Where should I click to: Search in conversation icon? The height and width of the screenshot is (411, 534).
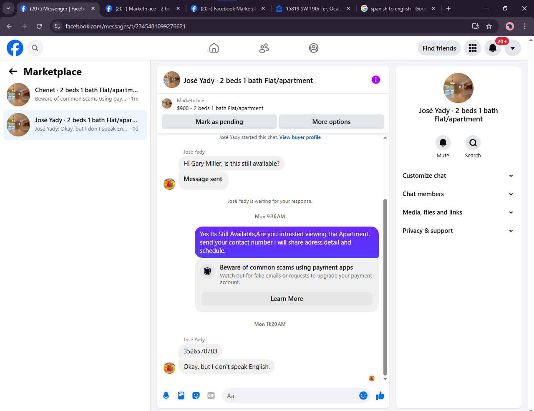[473, 143]
